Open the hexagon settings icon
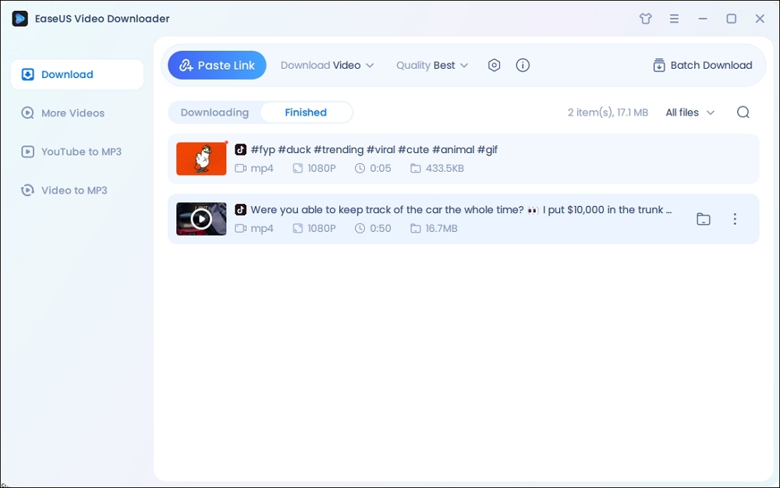780x488 pixels. pos(494,66)
